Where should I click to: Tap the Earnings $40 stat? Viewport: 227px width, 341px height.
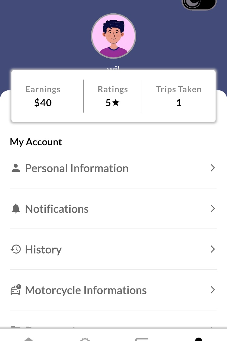pos(43,96)
